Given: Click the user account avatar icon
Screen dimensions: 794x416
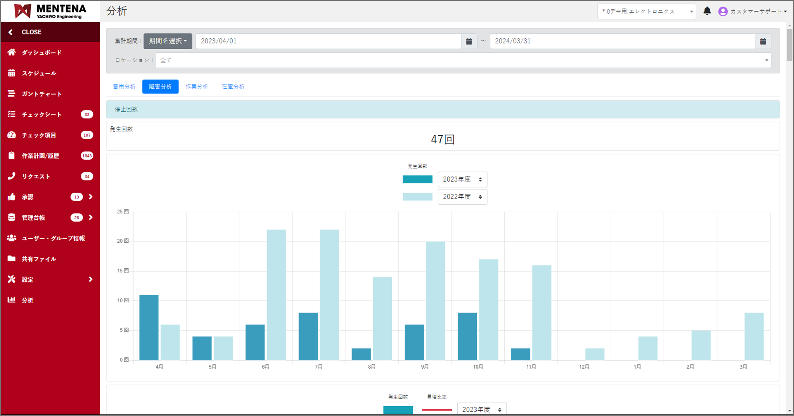Looking at the screenshot, I should 723,11.
